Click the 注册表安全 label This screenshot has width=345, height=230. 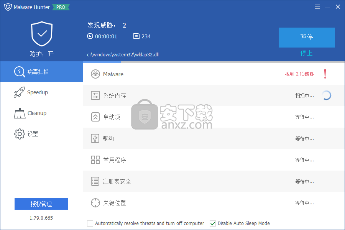[x=117, y=181]
